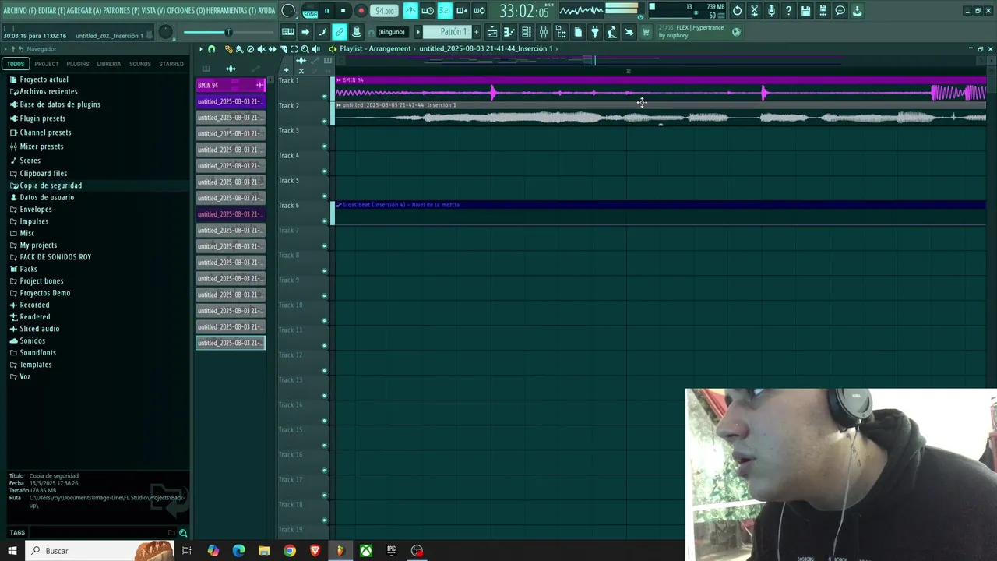997x561 pixels.
Task: Open the typing keyboard to piano icon
Action: [x=288, y=32]
